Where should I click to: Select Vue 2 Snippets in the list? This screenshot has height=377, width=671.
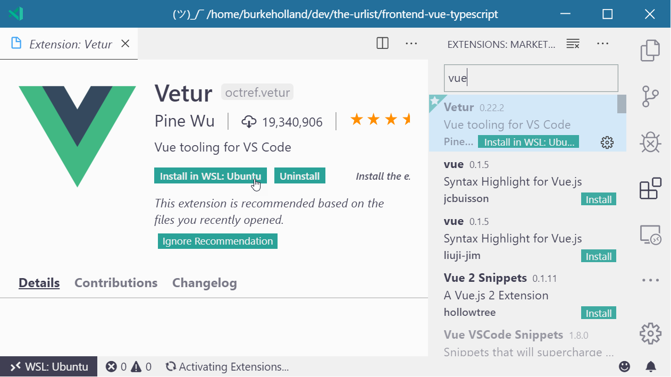coord(527,294)
